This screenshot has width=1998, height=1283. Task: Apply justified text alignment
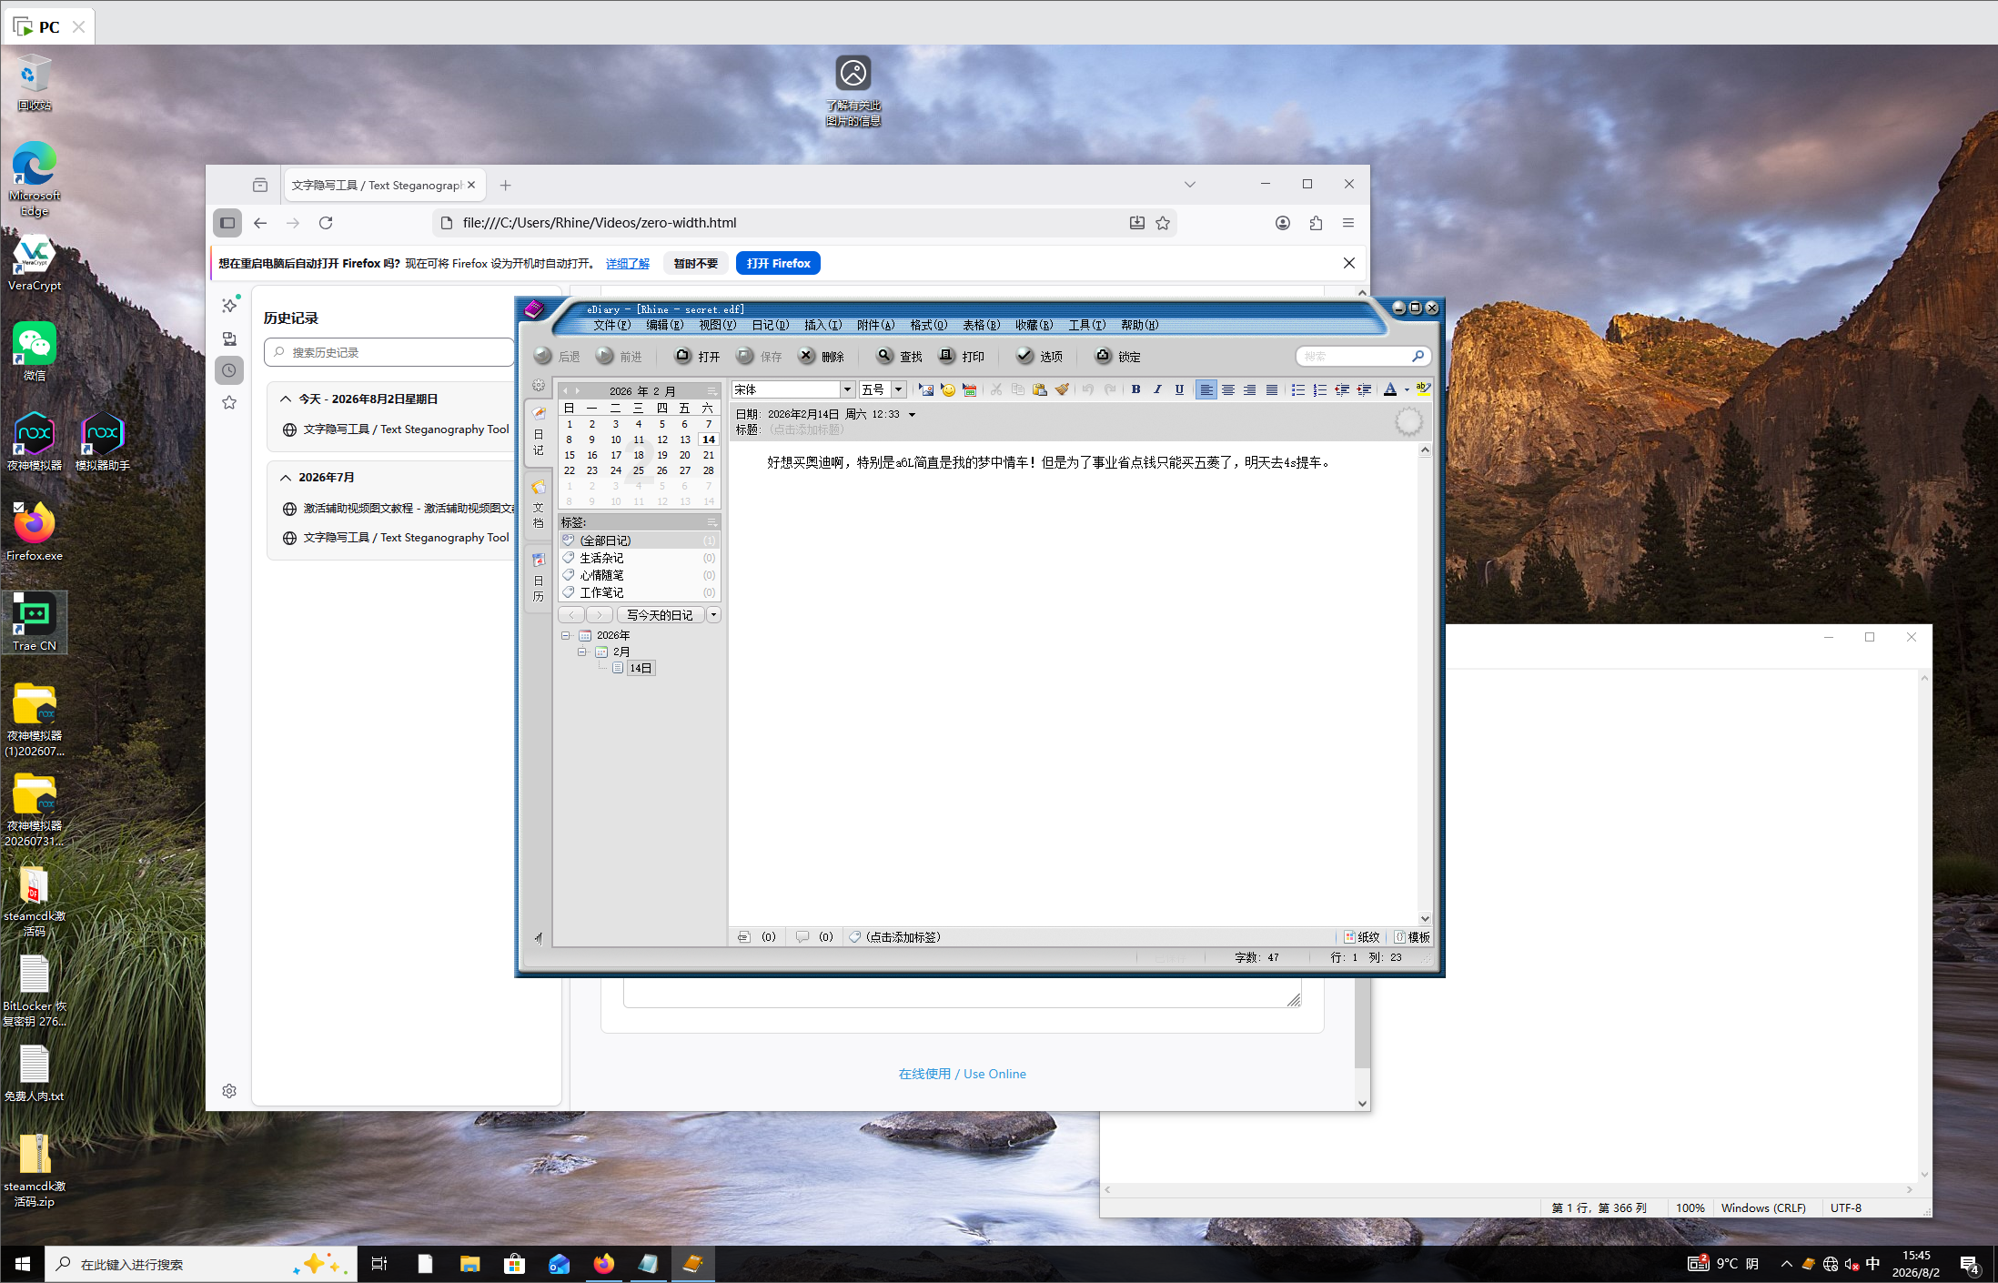[x=1271, y=389]
